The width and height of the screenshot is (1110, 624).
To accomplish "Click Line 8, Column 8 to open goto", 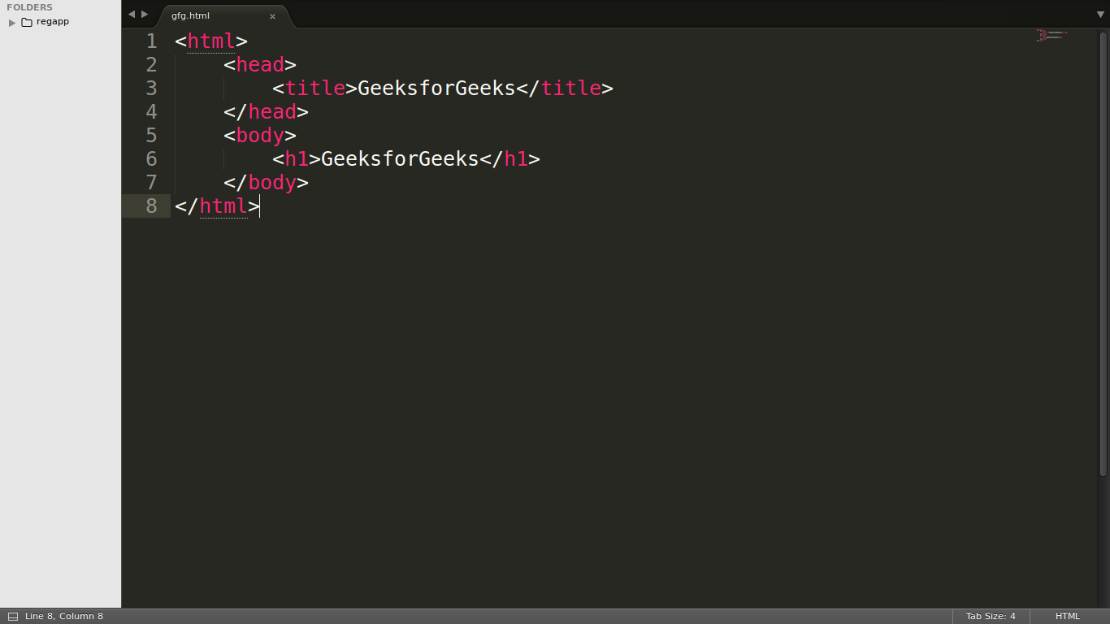I will [x=63, y=616].
